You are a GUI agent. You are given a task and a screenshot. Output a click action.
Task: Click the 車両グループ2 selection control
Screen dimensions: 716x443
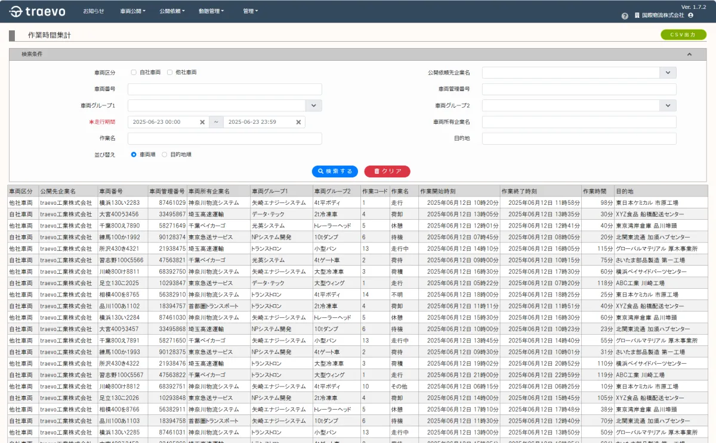point(667,105)
